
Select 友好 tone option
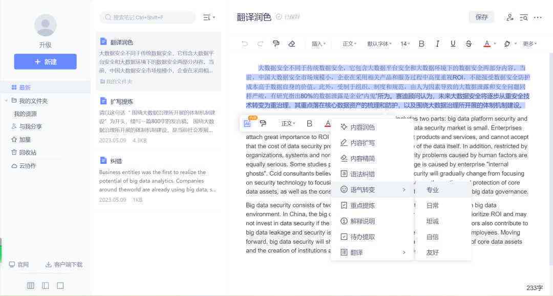(x=443, y=252)
